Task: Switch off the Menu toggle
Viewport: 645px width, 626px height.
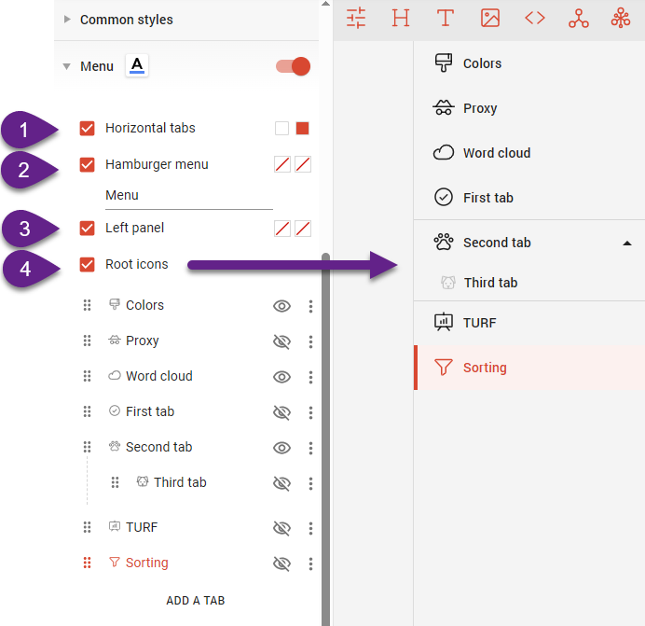Action: coord(293,66)
